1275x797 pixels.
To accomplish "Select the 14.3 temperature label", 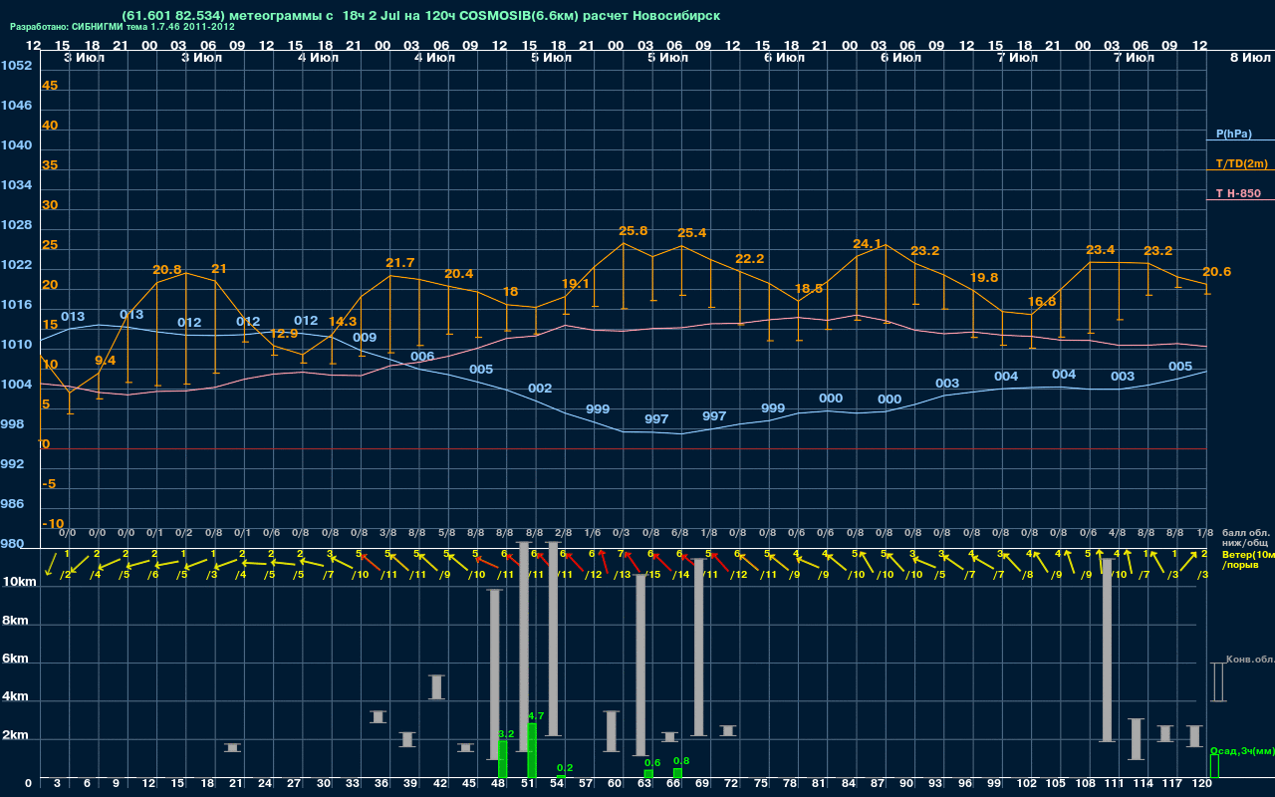I will point(342,322).
